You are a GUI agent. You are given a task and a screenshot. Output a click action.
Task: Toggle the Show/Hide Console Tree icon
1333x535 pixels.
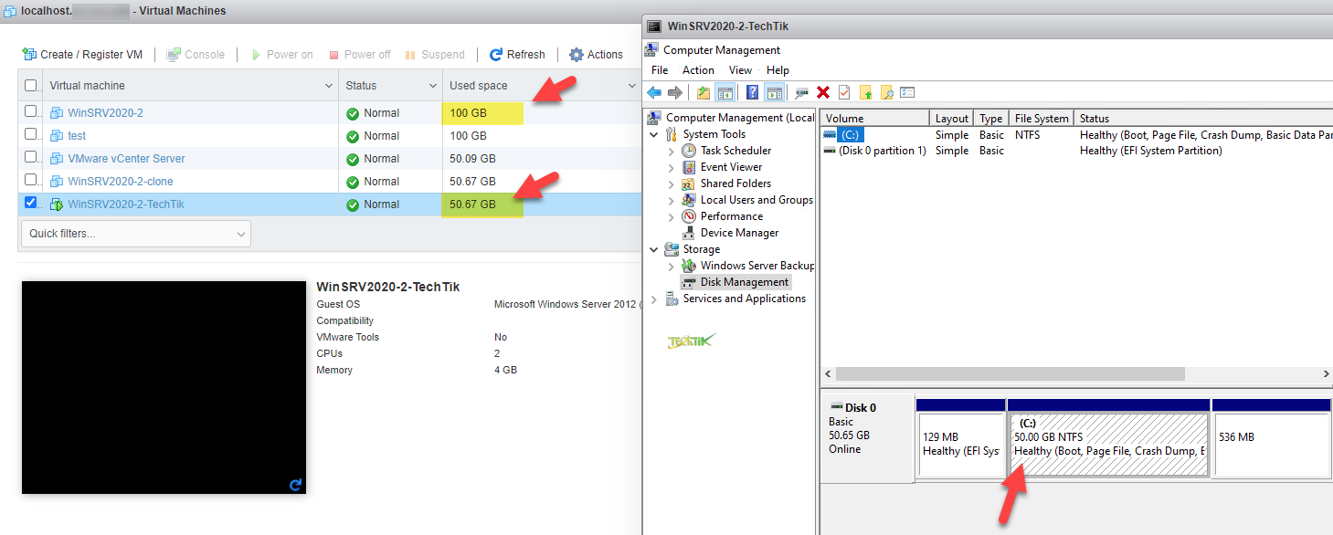725,92
